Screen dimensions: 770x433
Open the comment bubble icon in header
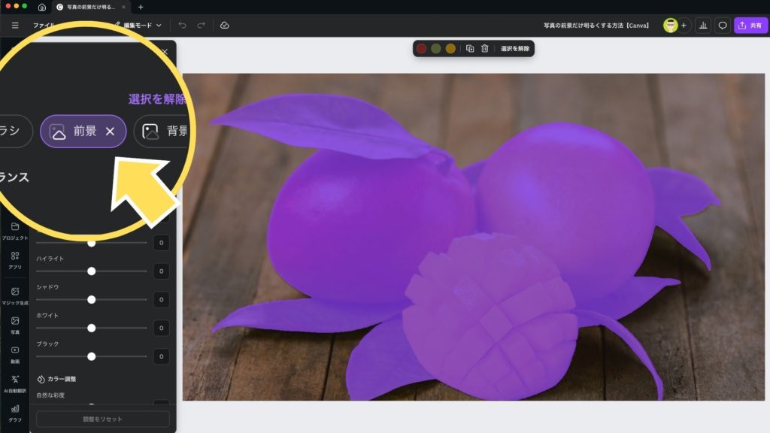(x=723, y=26)
